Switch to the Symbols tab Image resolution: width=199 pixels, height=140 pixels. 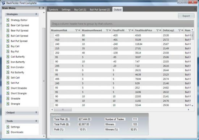(53, 10)
